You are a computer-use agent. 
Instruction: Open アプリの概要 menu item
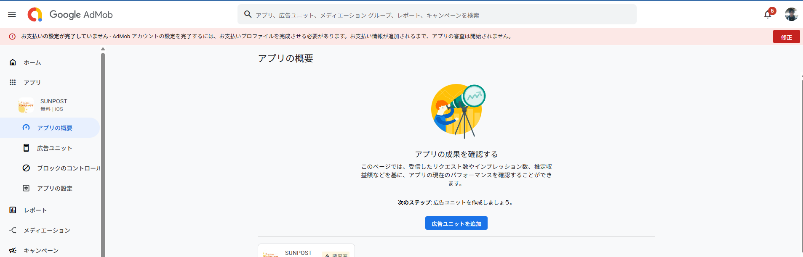point(55,128)
